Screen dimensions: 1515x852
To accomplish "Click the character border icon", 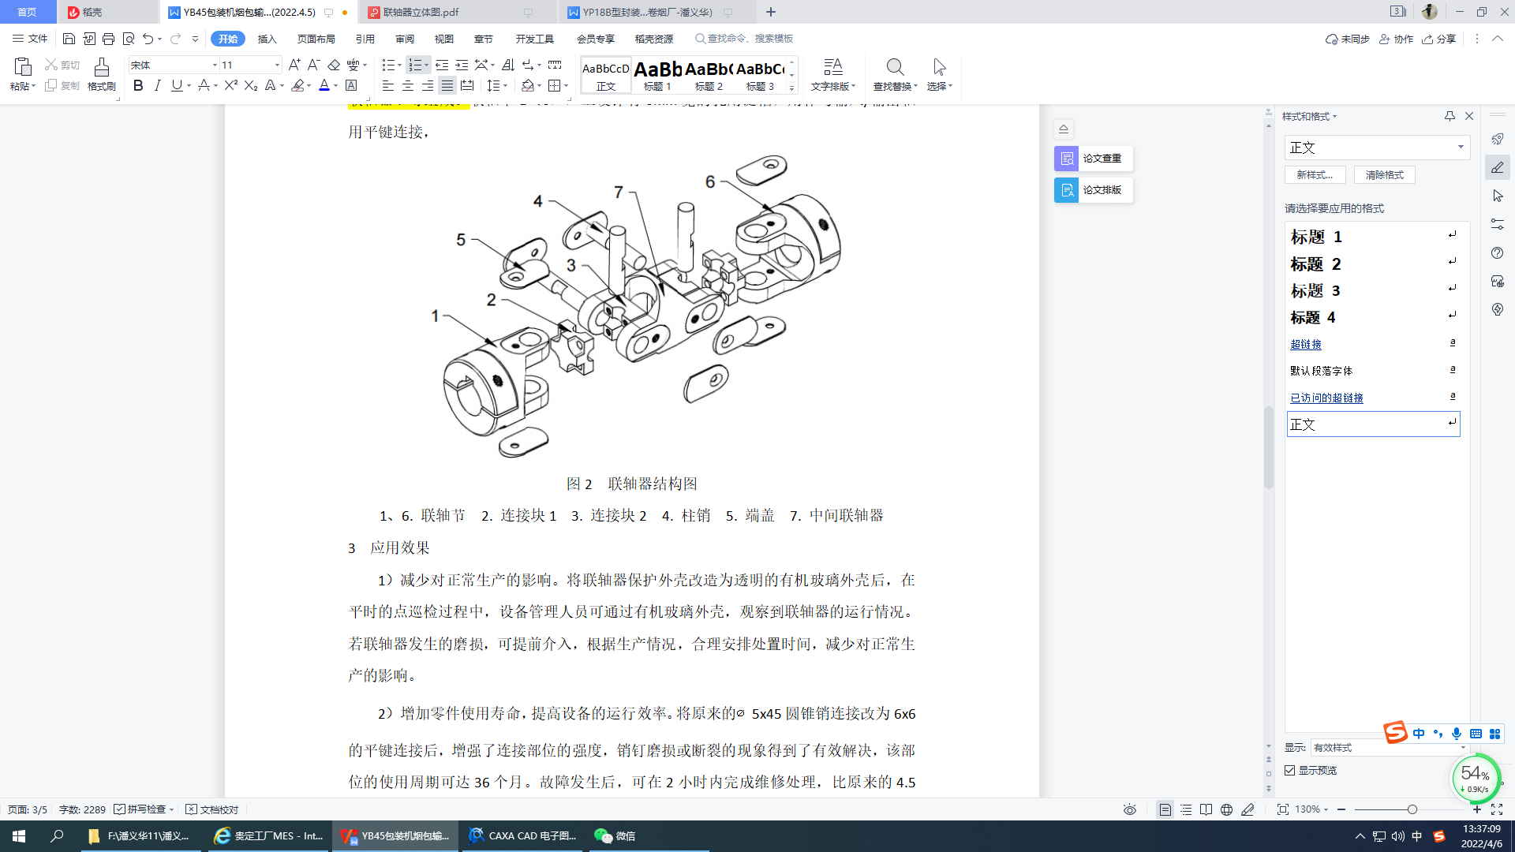I will pos(351,85).
